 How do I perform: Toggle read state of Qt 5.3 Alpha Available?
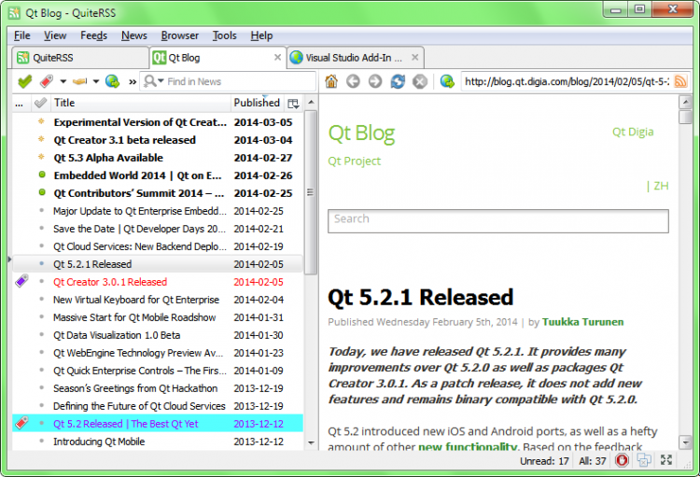(x=41, y=157)
